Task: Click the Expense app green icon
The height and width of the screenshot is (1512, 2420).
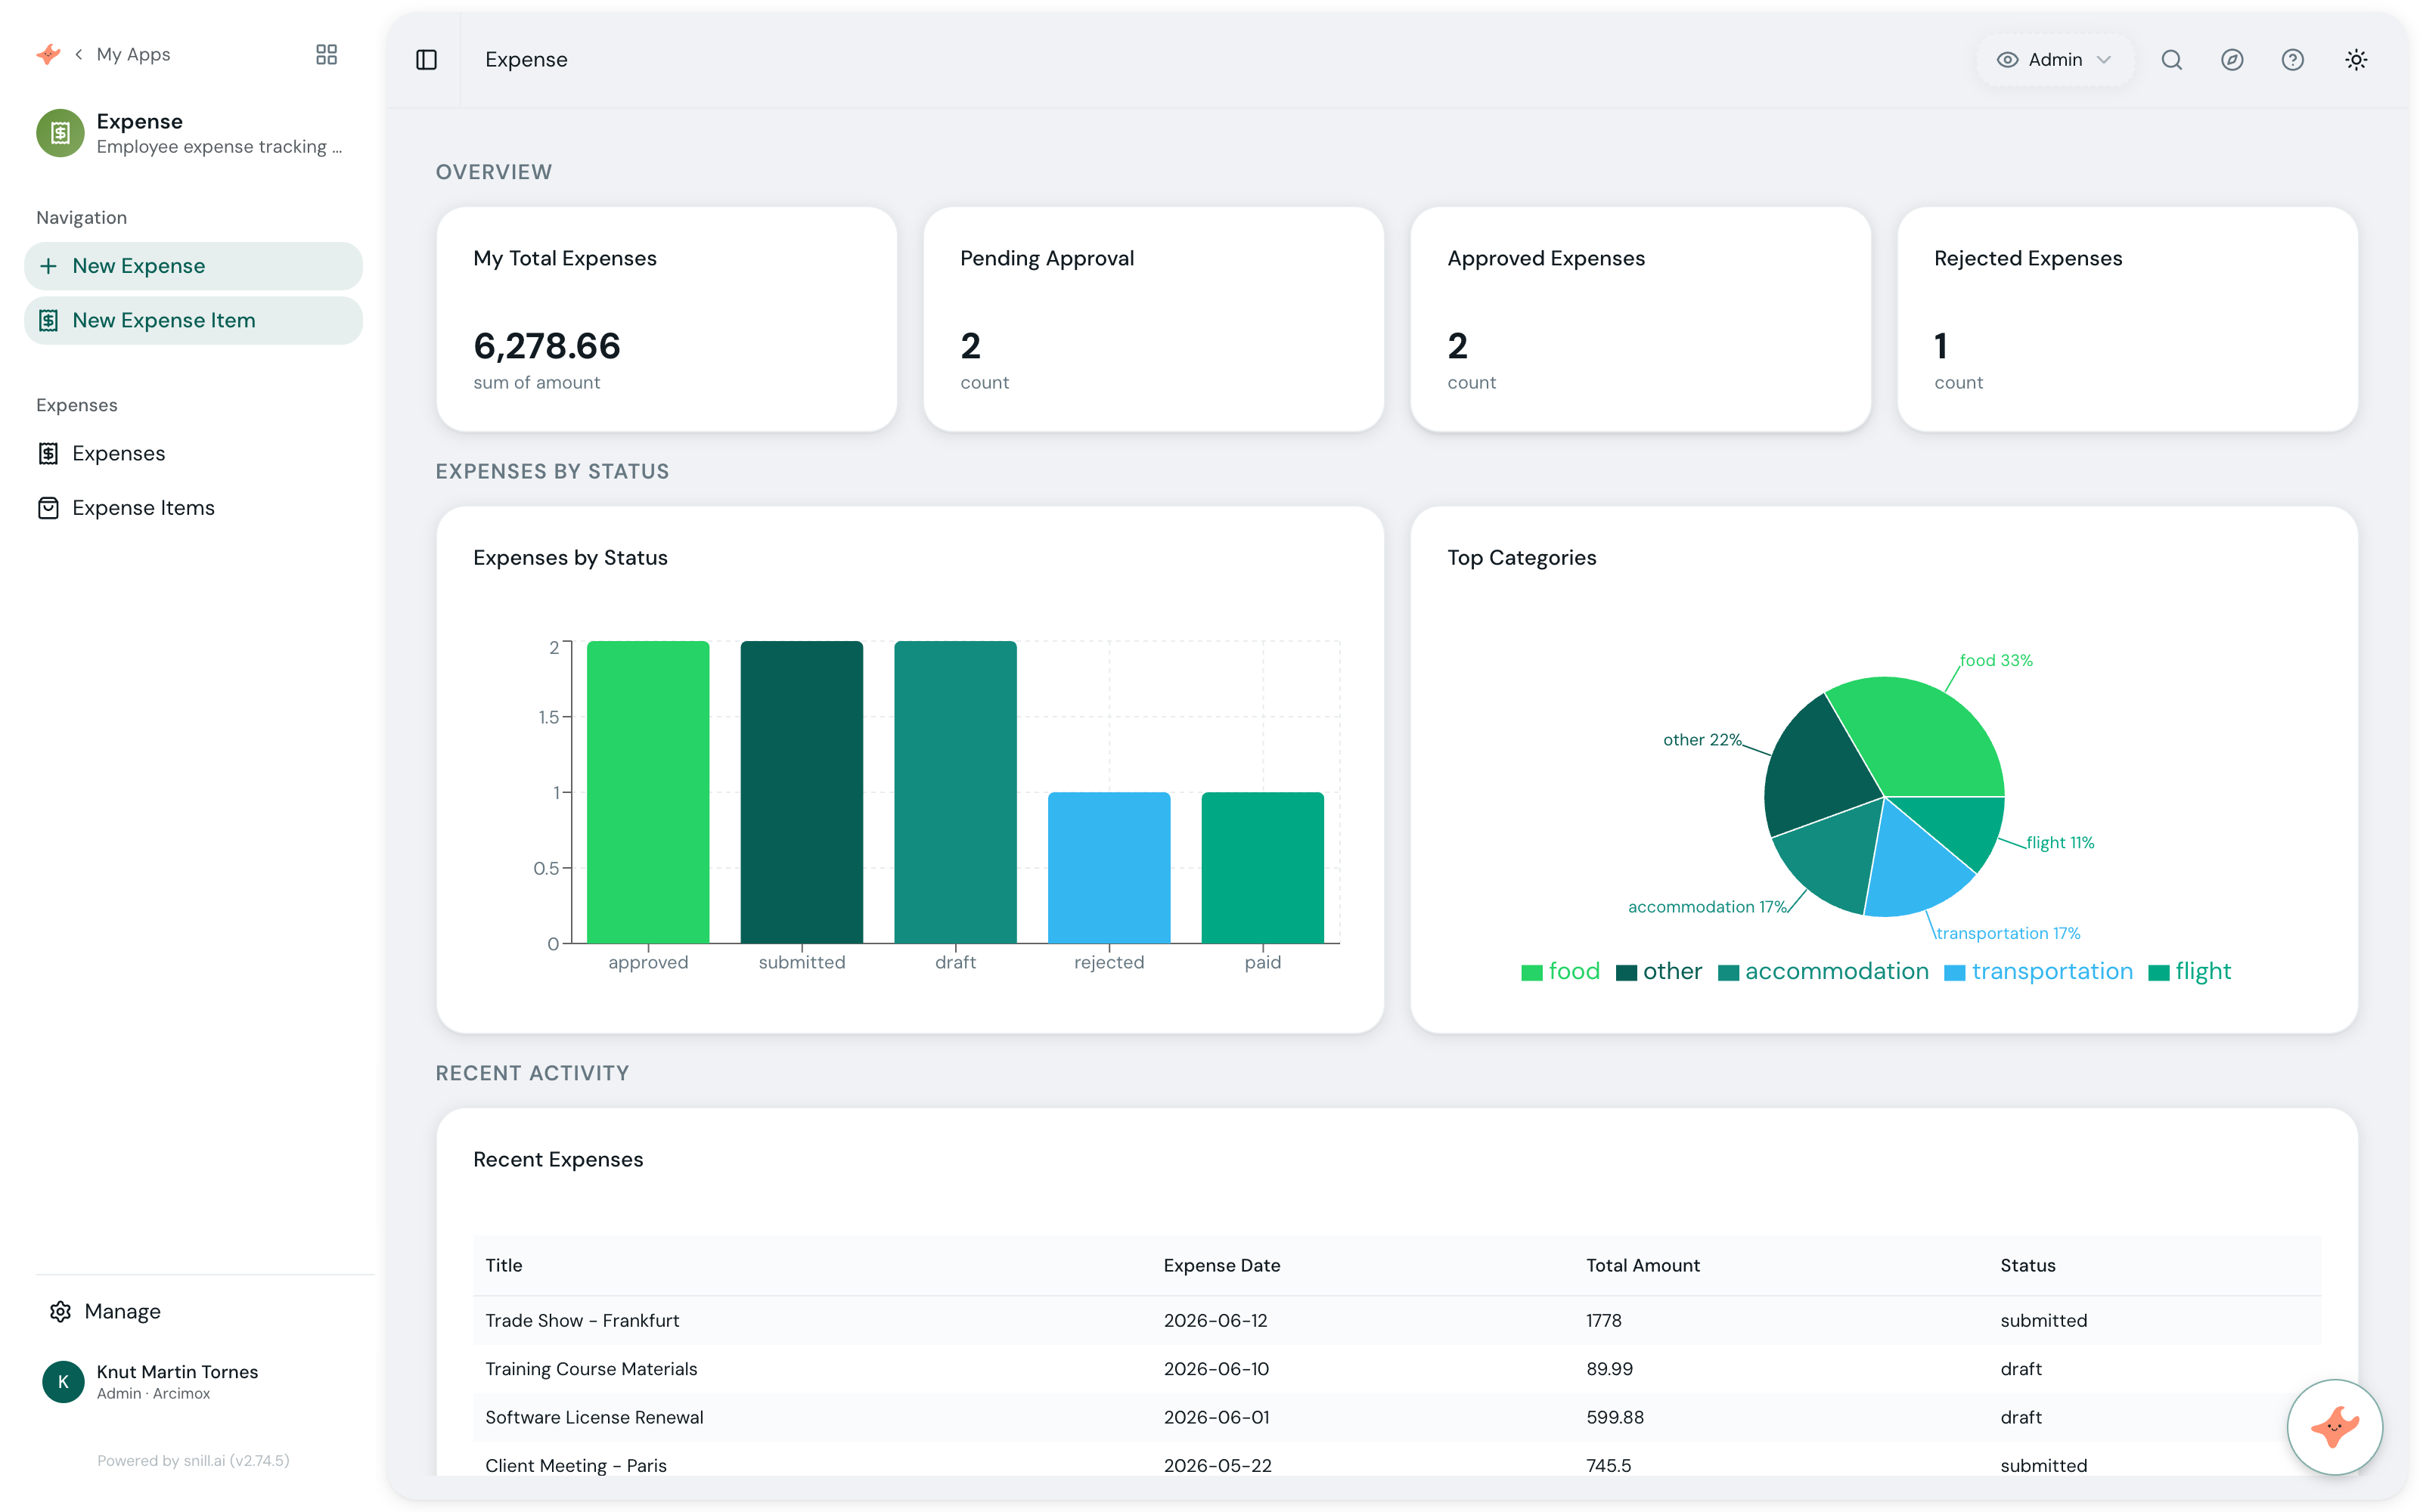Action: 60,133
